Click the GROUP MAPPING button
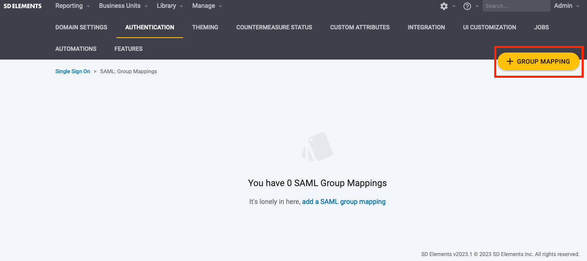 (x=538, y=61)
